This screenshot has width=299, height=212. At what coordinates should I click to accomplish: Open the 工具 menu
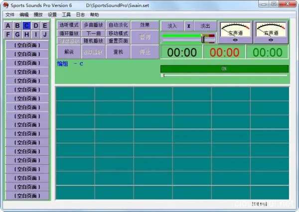66,15
